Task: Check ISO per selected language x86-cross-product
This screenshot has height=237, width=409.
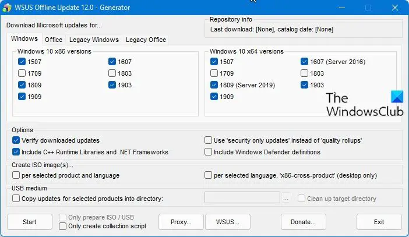Action: click(x=208, y=175)
